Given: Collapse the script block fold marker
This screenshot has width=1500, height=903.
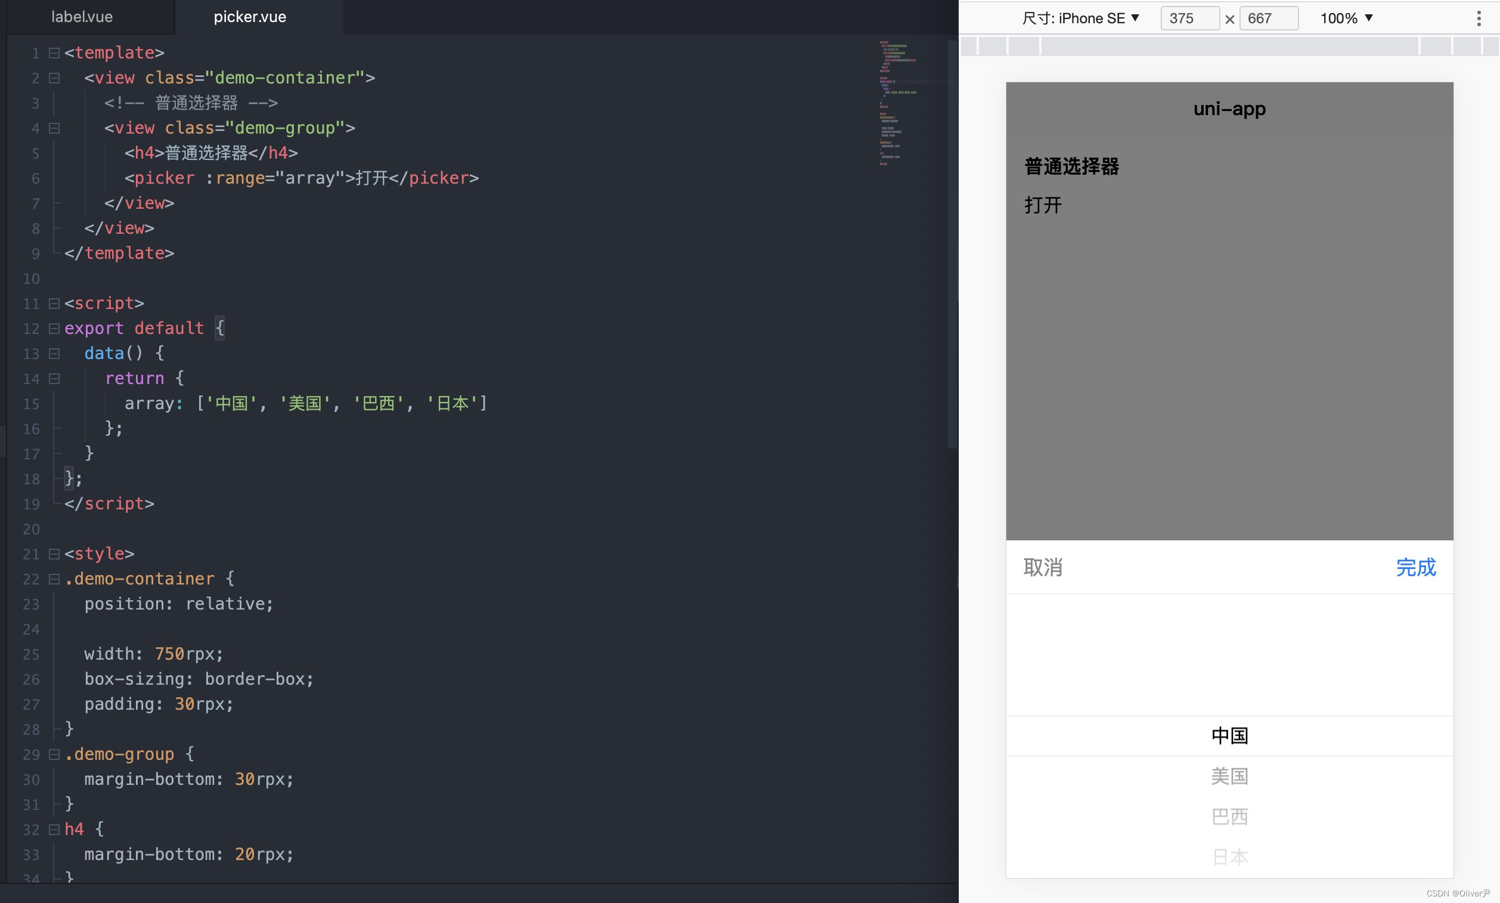Looking at the screenshot, I should 54,304.
